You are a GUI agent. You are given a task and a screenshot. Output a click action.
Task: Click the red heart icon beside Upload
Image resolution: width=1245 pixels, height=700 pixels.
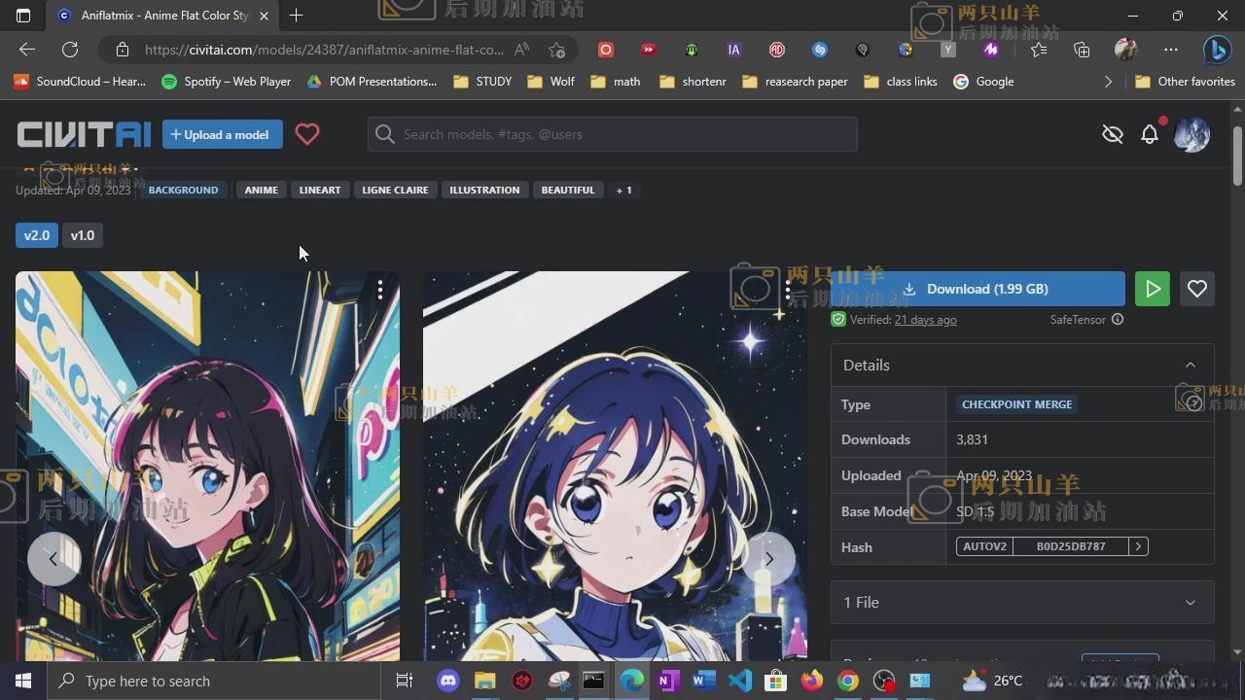[x=307, y=134]
